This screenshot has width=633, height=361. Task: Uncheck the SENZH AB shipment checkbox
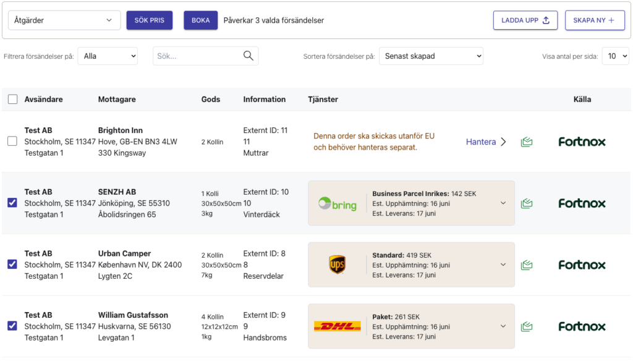coord(12,203)
